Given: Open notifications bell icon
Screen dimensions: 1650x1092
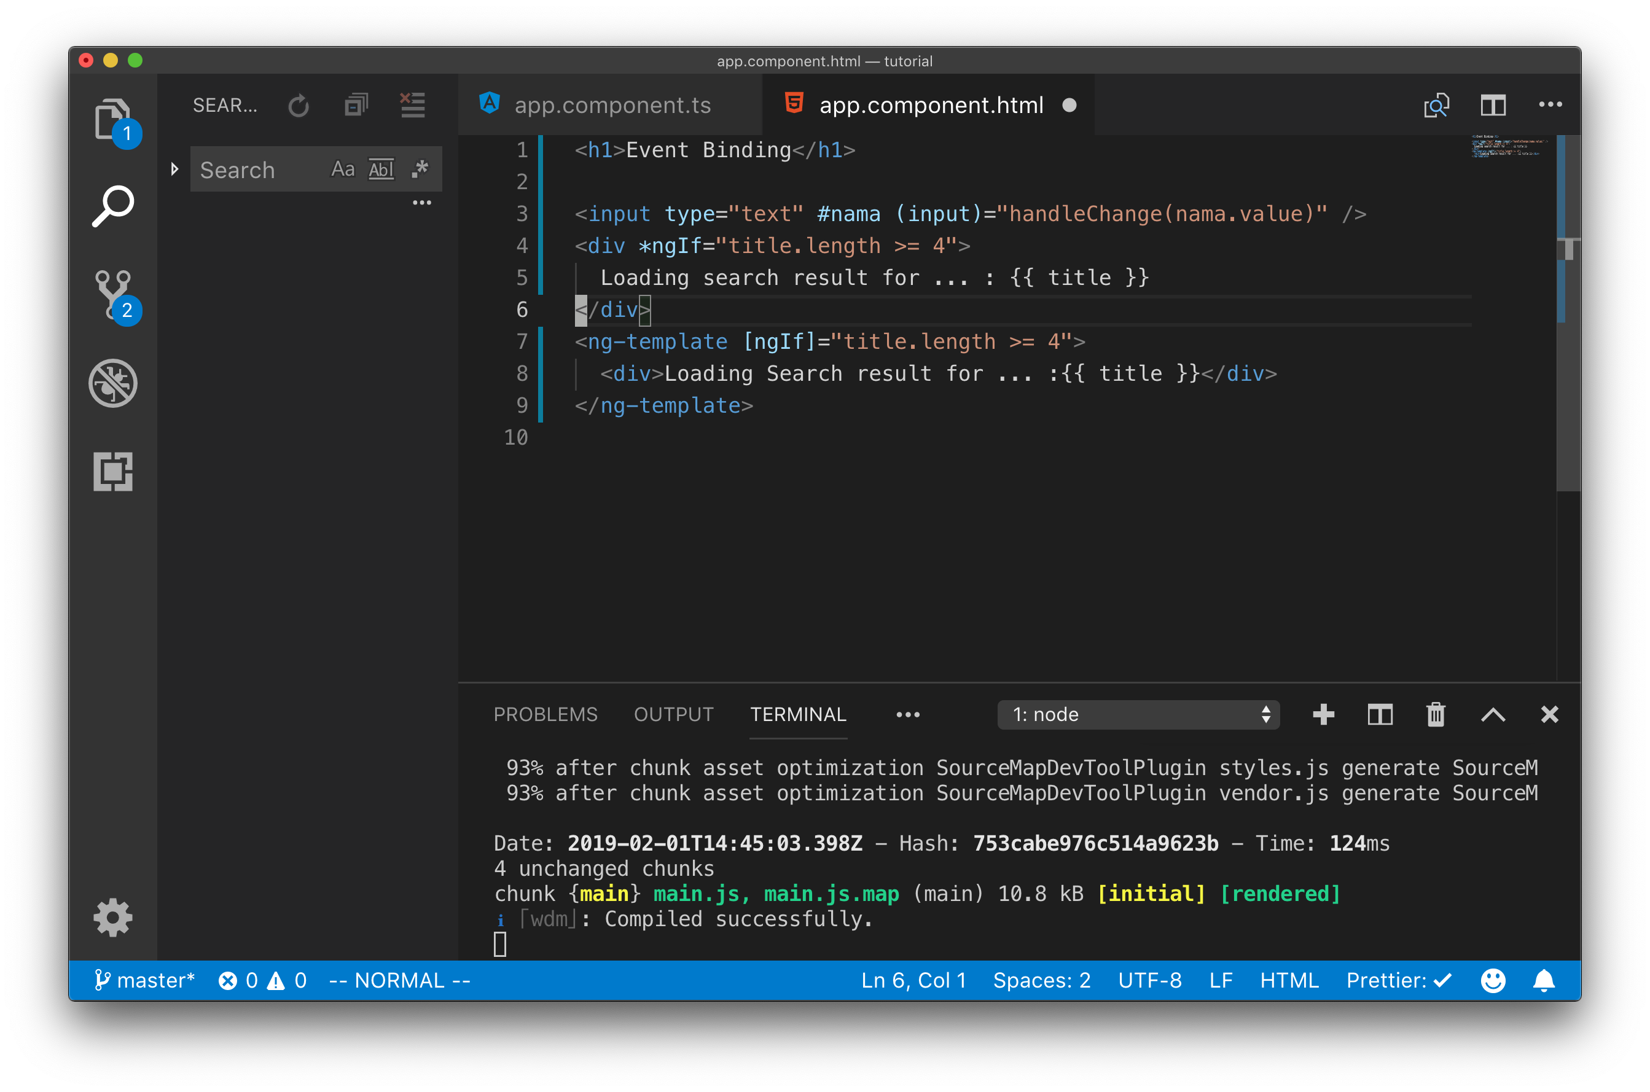Looking at the screenshot, I should click(x=1544, y=980).
